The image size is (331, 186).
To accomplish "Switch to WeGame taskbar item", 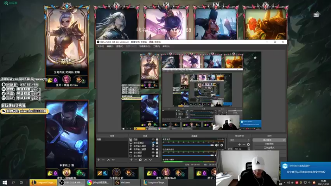I will (x=127, y=182).
